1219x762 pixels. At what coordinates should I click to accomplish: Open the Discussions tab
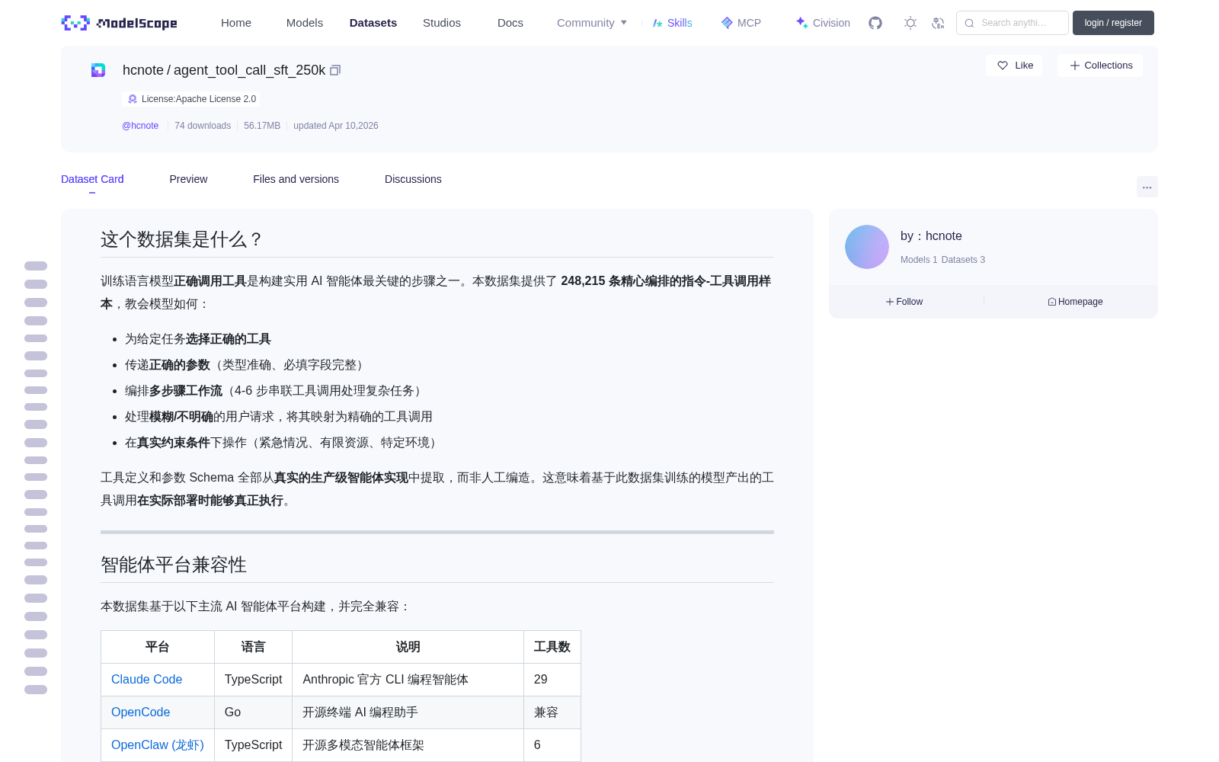(x=413, y=179)
